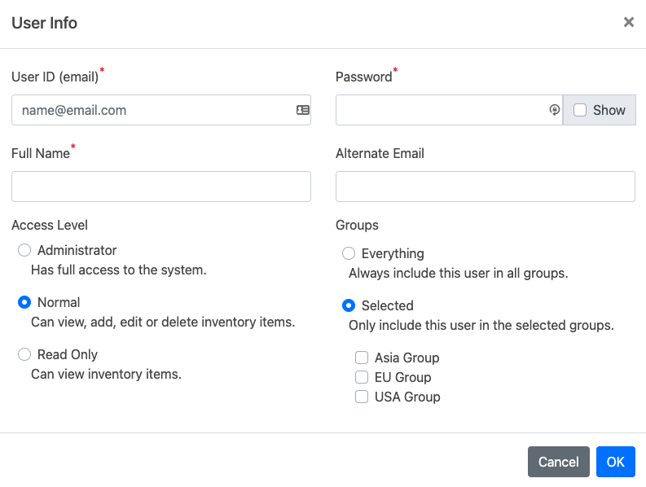Close the User Info dialog with the X
Image resolution: width=646 pixels, height=487 pixels.
pyautogui.click(x=629, y=22)
